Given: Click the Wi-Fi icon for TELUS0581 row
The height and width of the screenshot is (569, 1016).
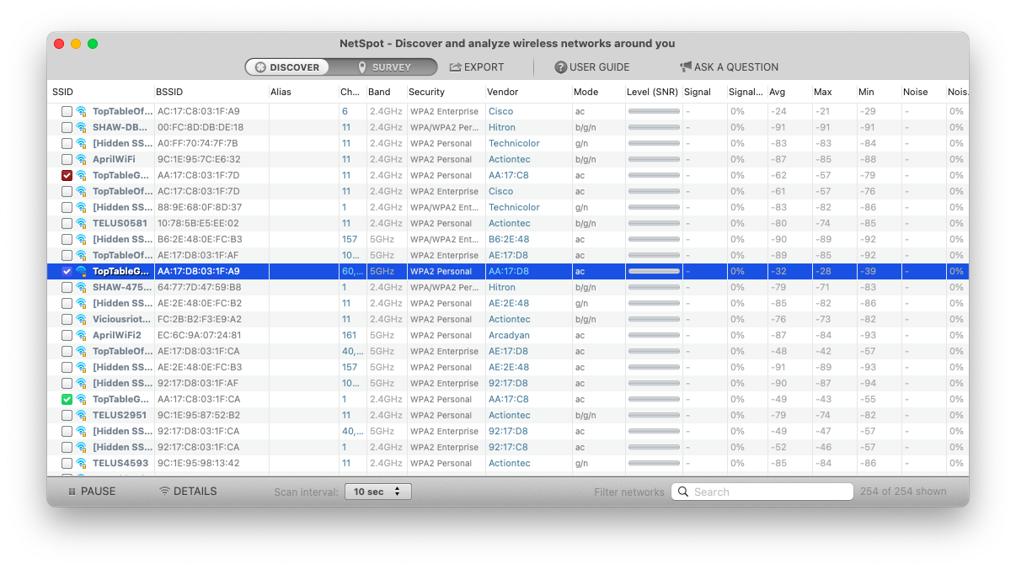Looking at the screenshot, I should pos(82,223).
